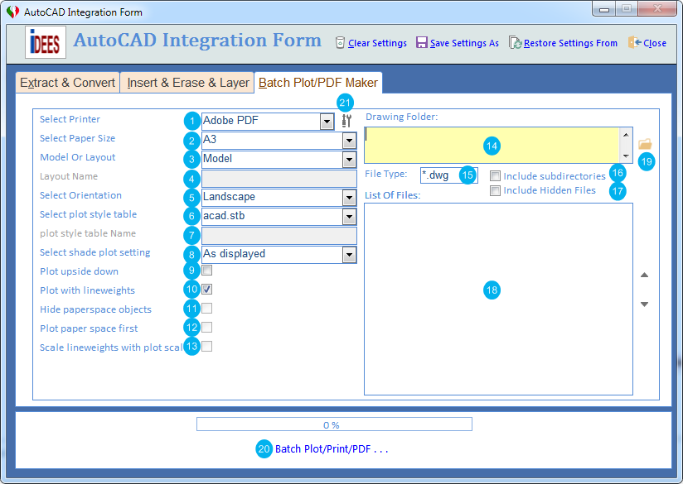Enable Include subdirectories checkbox
683x484 pixels.
pyautogui.click(x=495, y=175)
